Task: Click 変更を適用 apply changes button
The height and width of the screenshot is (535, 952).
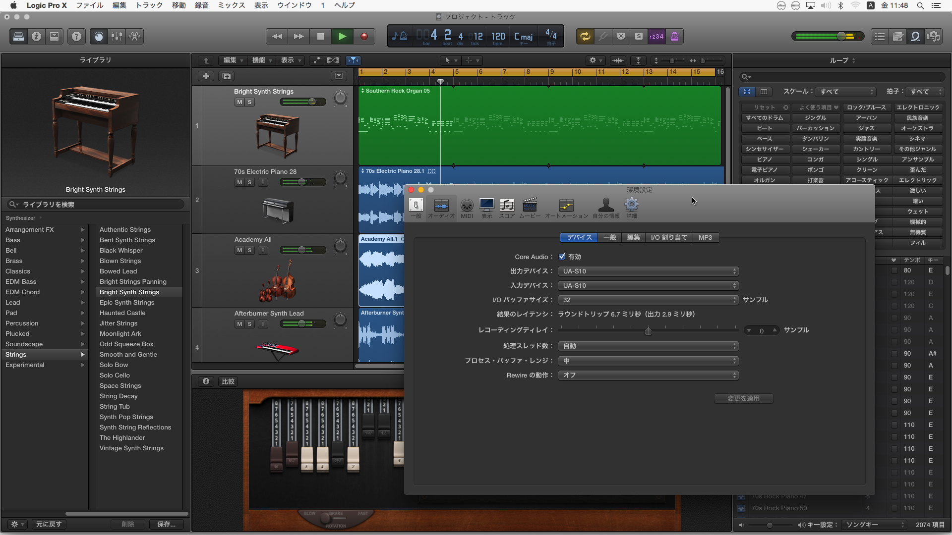Action: (x=743, y=398)
